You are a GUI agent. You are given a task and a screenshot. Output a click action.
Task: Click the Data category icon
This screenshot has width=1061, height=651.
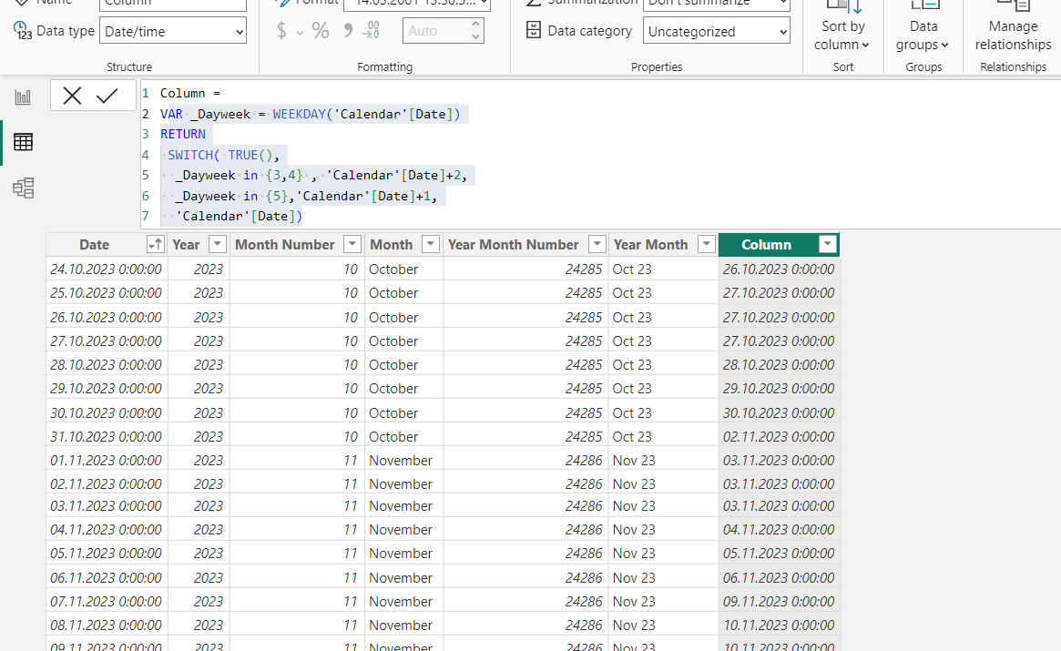(533, 30)
